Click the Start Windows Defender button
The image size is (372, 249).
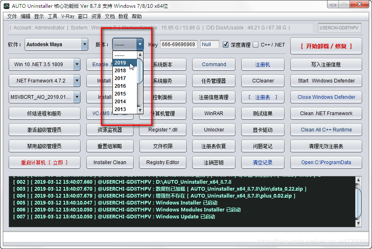(x=326, y=81)
